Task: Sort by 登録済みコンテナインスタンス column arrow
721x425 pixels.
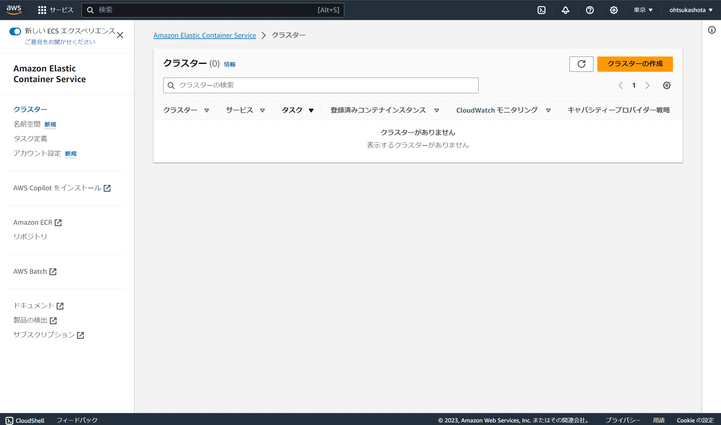Action: 437,110
